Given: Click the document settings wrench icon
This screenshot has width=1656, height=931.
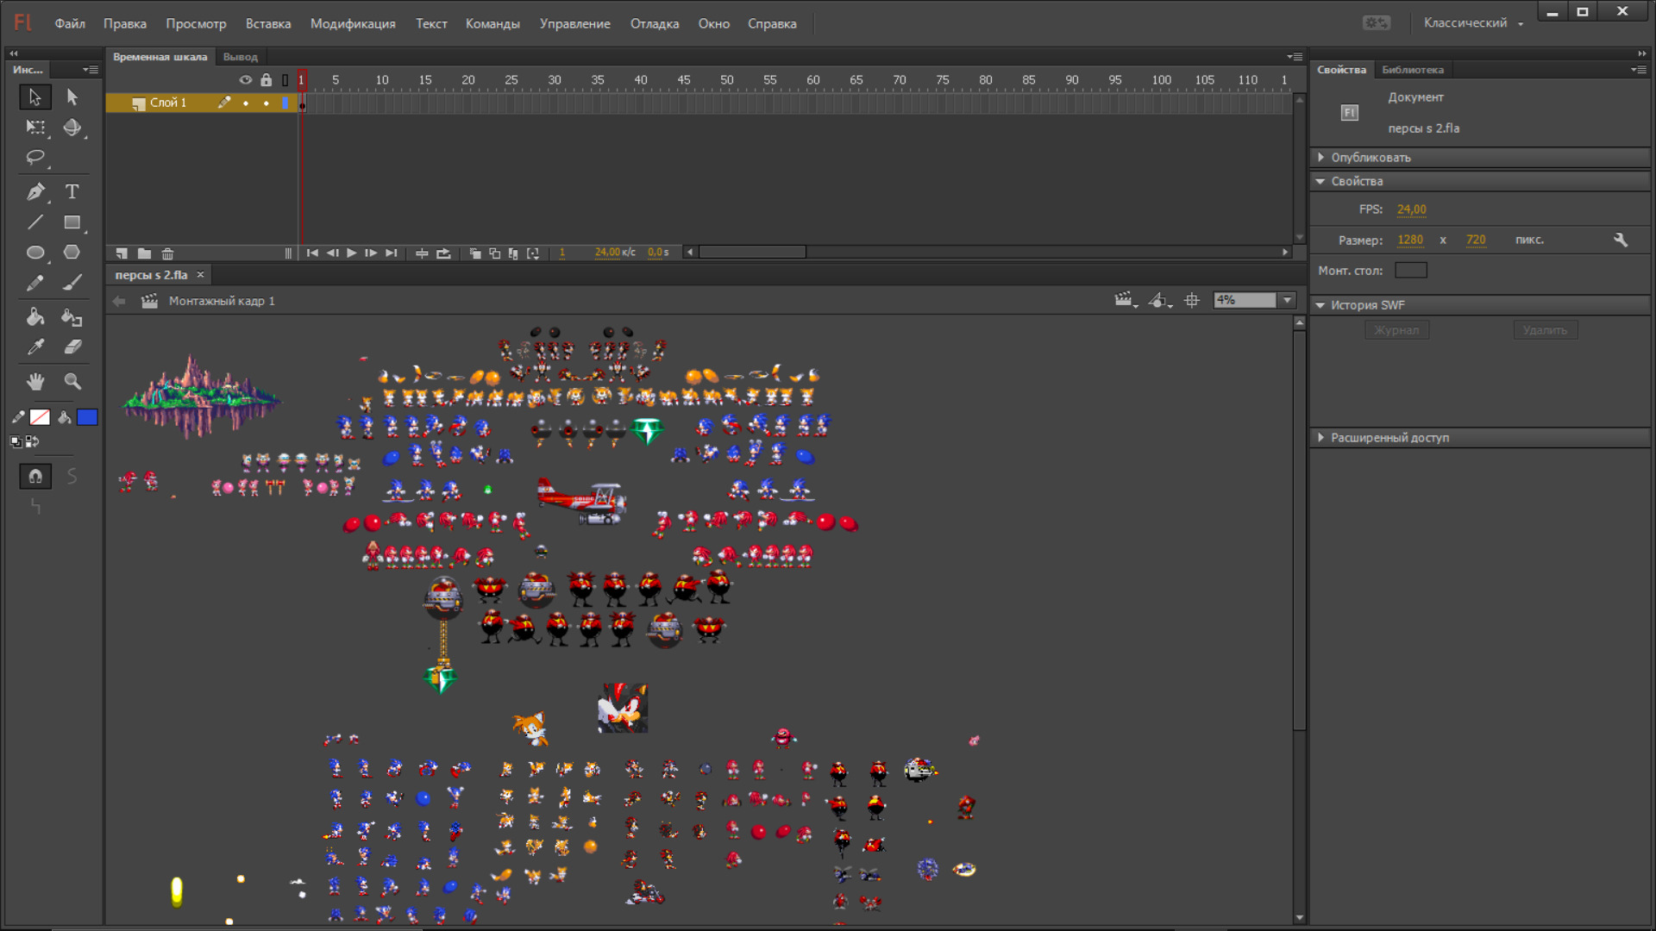Looking at the screenshot, I should click(1621, 240).
